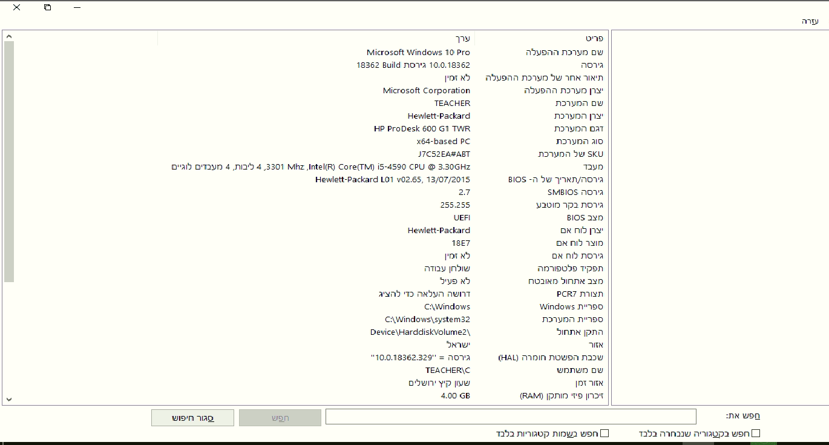Select the שם משתמש item

pyautogui.click(x=580, y=371)
